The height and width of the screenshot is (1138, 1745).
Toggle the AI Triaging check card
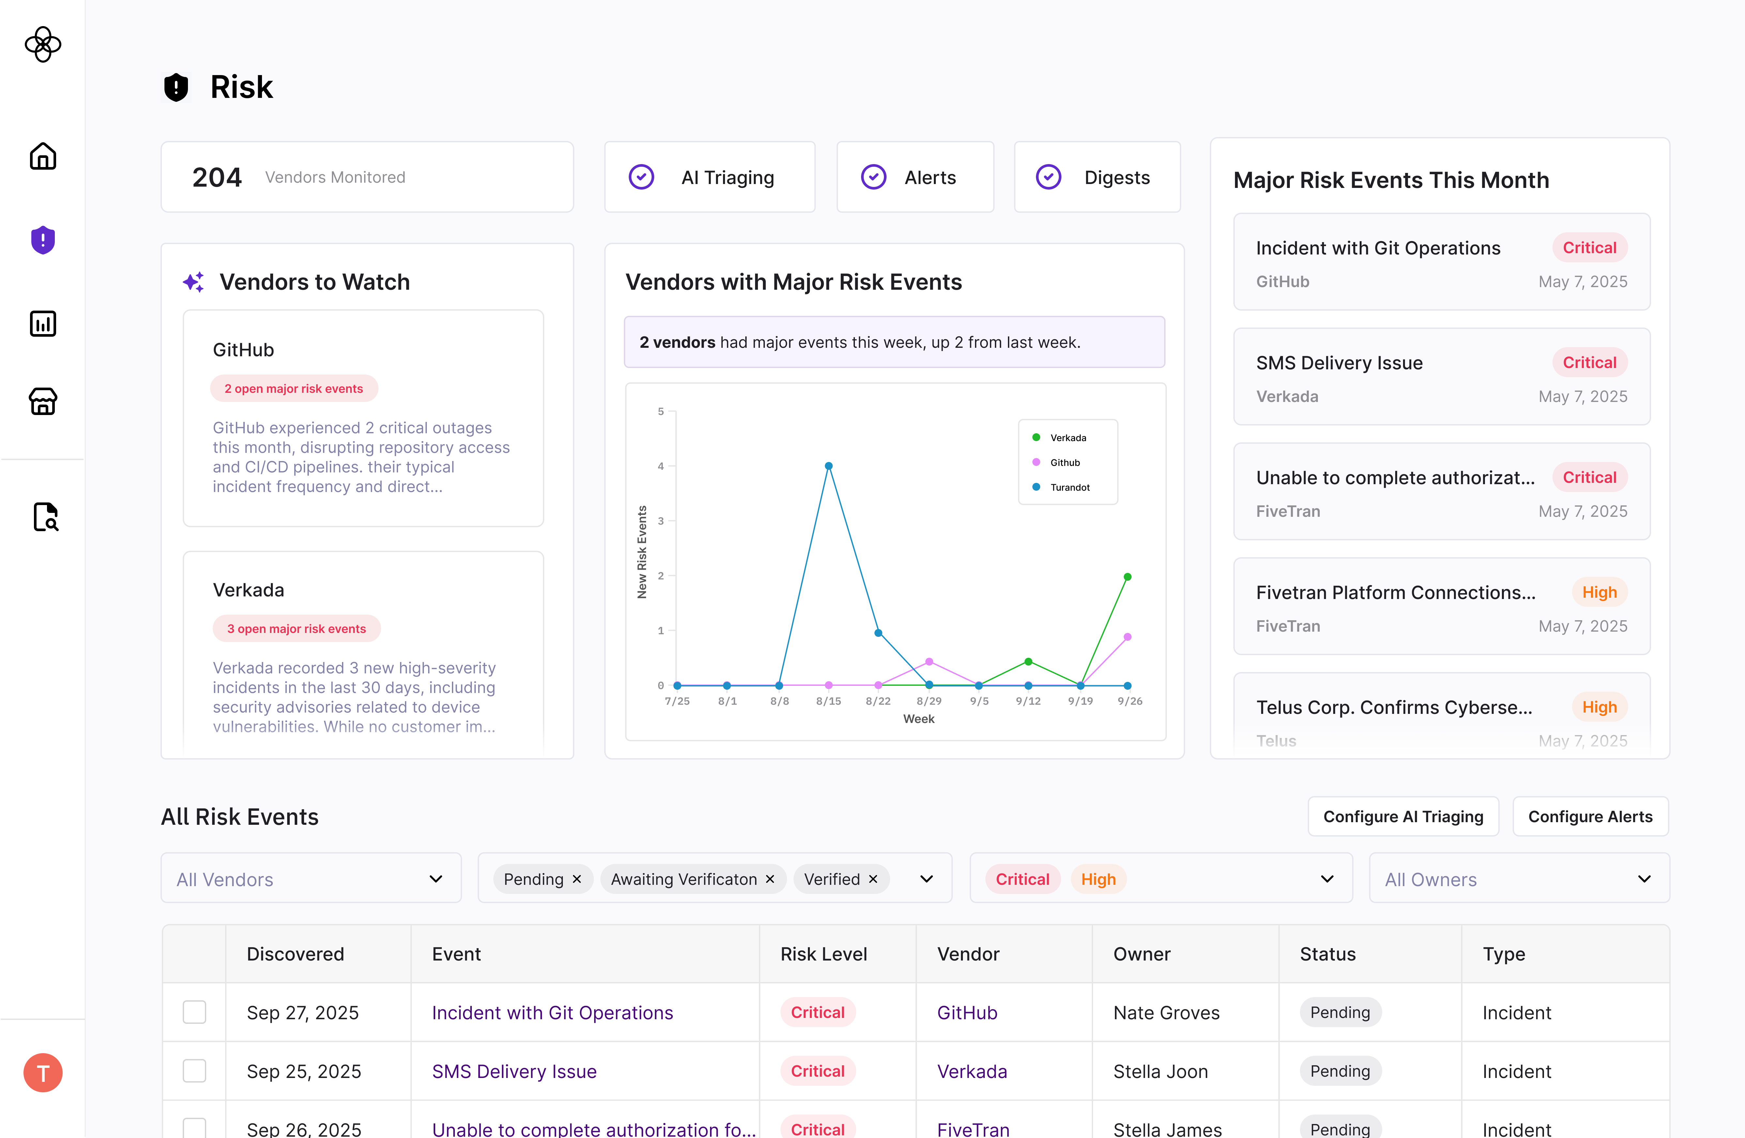point(709,177)
